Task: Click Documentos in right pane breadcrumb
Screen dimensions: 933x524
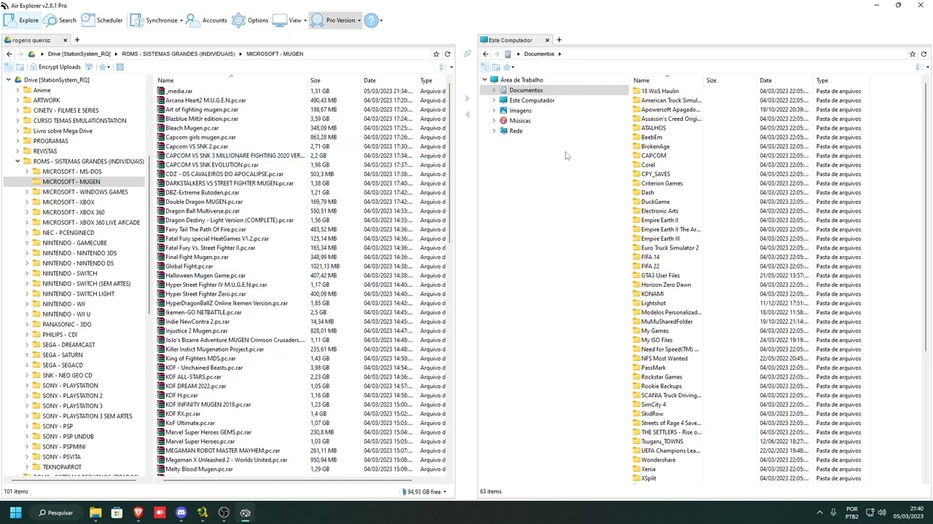Action: pyautogui.click(x=539, y=54)
